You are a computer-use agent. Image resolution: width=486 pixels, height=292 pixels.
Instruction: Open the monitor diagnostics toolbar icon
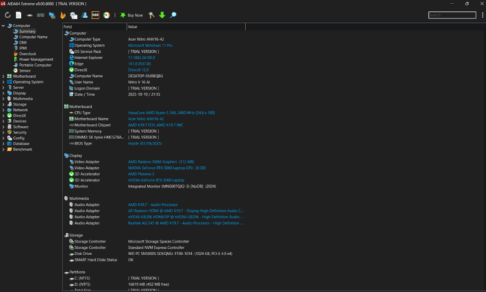pos(51,15)
